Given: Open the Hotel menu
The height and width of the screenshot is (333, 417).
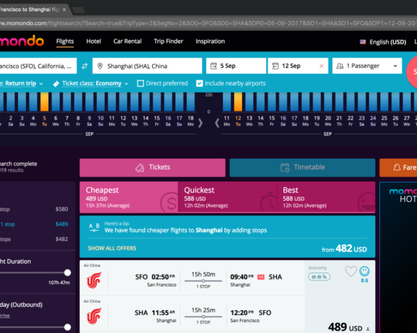Looking at the screenshot, I should click(x=93, y=42).
